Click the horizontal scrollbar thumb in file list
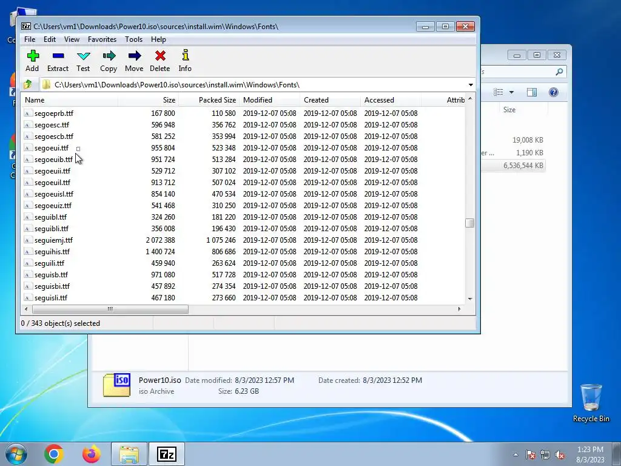Image resolution: width=621 pixels, height=466 pixels. point(110,309)
